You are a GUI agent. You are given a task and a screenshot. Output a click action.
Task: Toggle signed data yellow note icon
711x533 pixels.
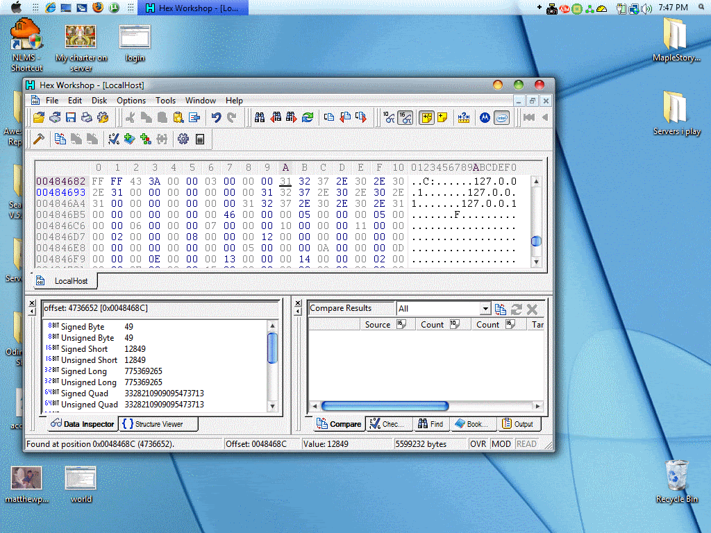click(x=427, y=118)
